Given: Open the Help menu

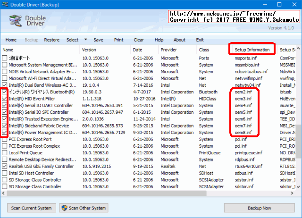Looking at the screenshot, I should point(159,40).
